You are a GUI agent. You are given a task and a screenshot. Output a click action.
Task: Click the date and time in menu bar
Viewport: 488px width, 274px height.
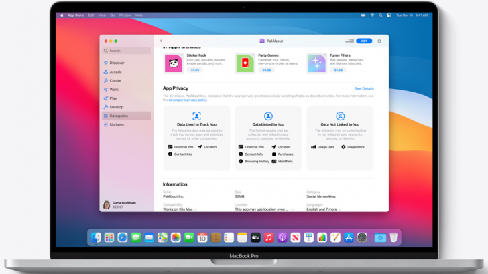(x=412, y=15)
